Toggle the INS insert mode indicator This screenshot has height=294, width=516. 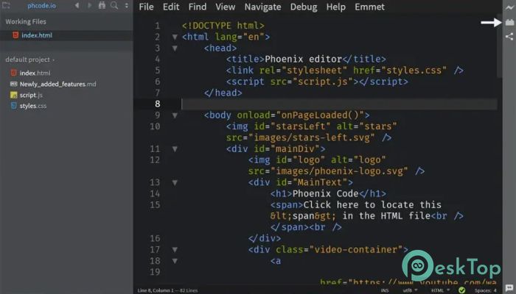(385, 290)
